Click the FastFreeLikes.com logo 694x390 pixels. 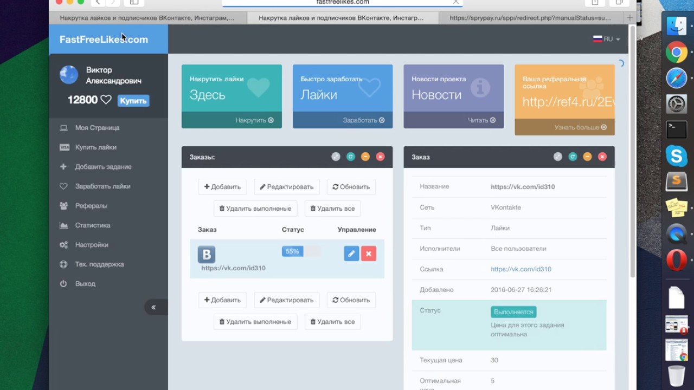104,40
